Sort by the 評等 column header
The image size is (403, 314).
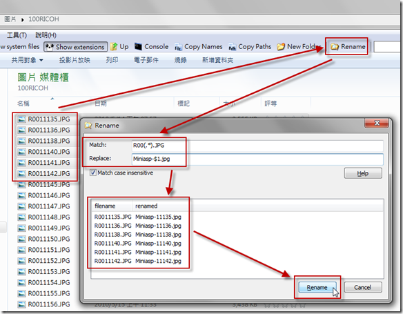[x=271, y=104]
